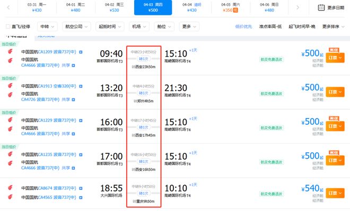Sort by low price first
The image size is (350, 211).
(243, 27)
